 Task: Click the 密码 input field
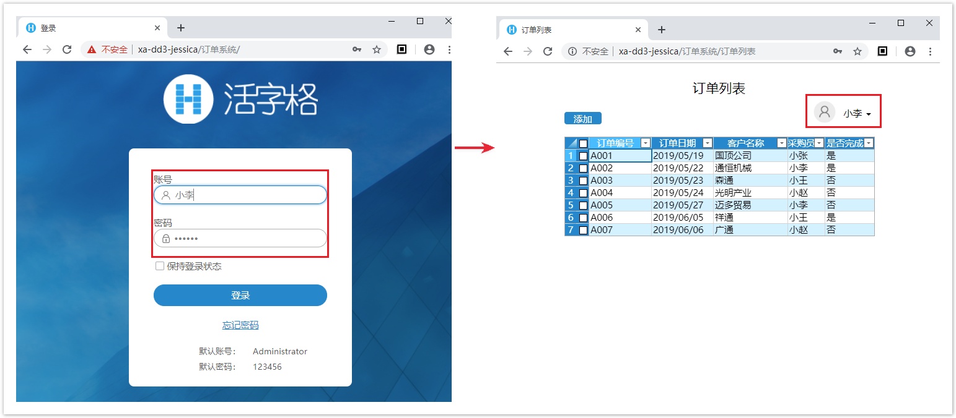pos(240,238)
